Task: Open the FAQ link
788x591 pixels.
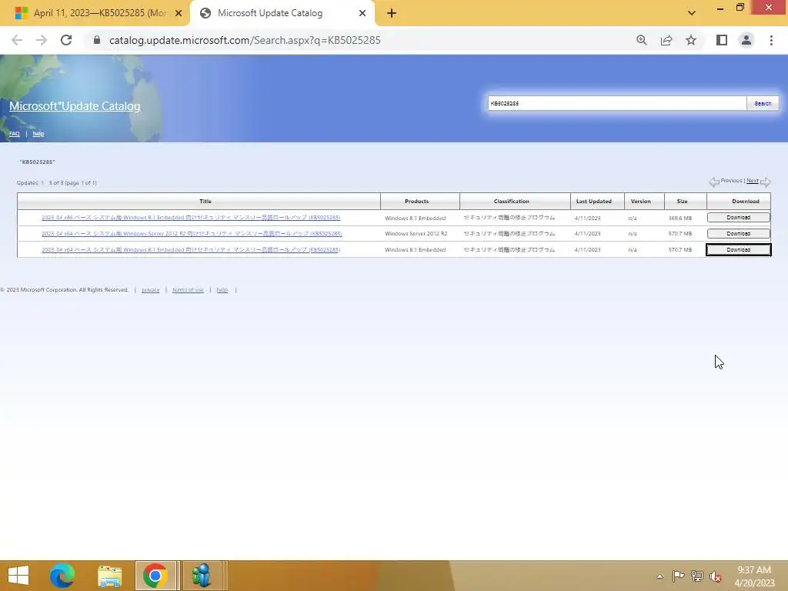Action: point(14,134)
